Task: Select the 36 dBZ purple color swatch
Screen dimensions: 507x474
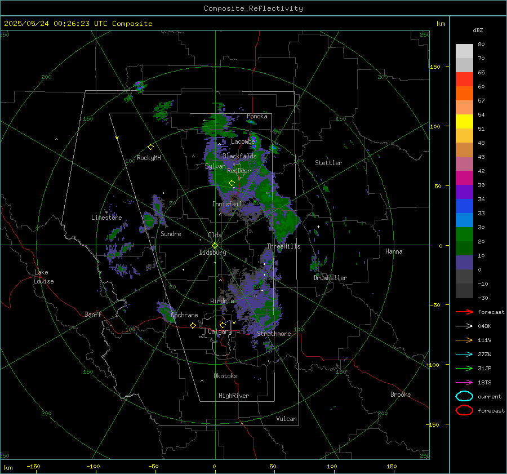Action: coord(464,192)
